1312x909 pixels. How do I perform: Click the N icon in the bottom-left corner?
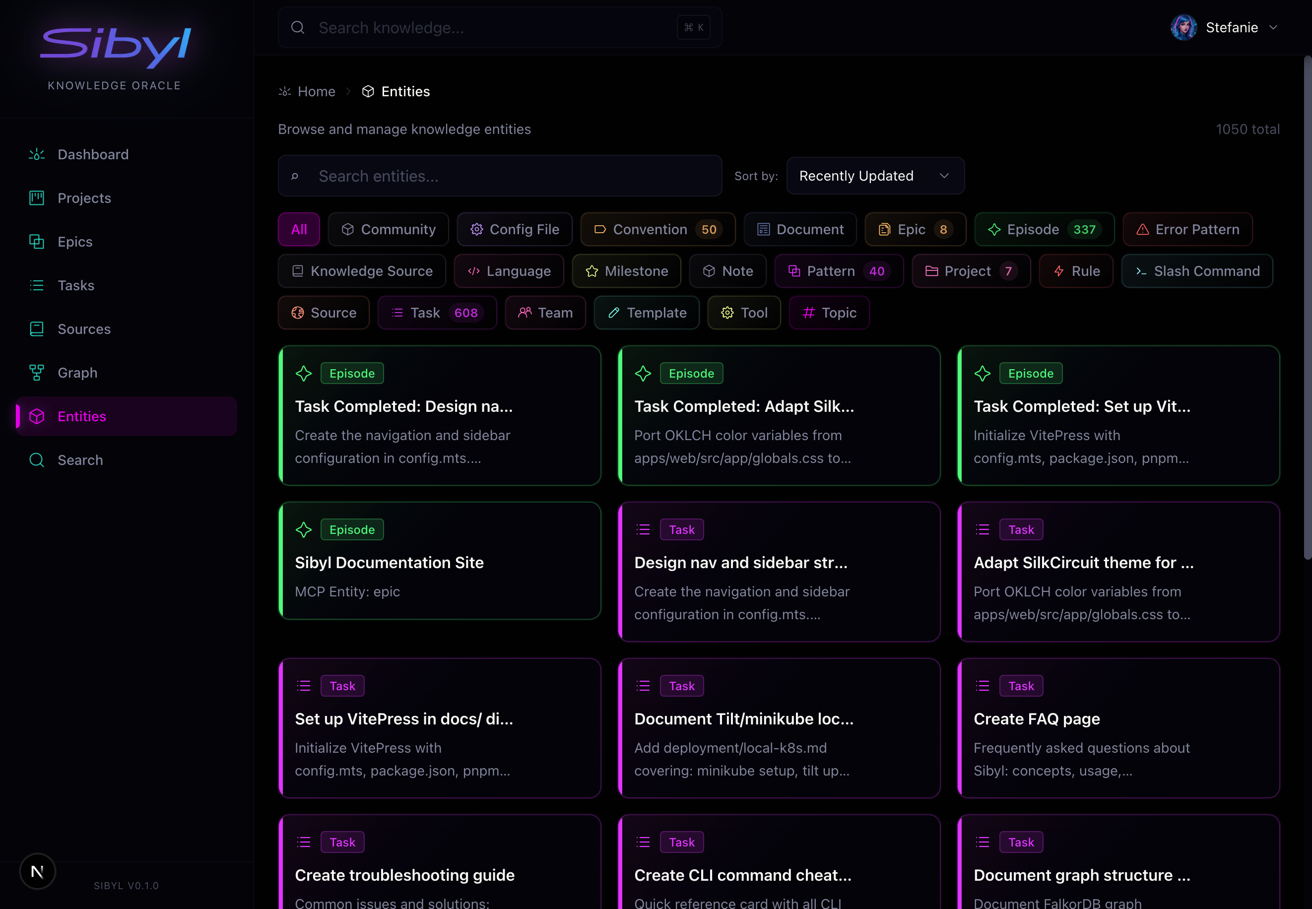click(x=38, y=871)
